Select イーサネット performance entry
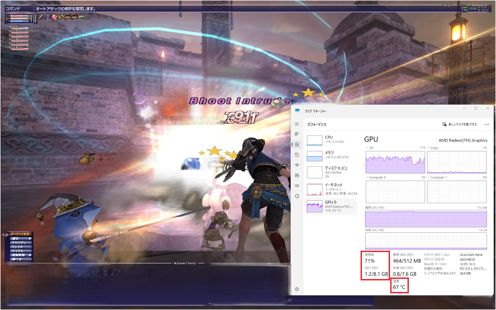The height and width of the screenshot is (310, 496). (332, 189)
